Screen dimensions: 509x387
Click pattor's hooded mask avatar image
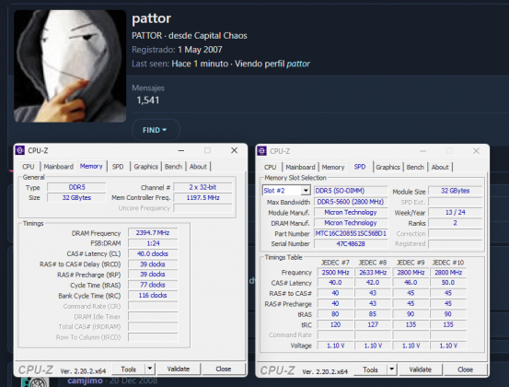70,66
